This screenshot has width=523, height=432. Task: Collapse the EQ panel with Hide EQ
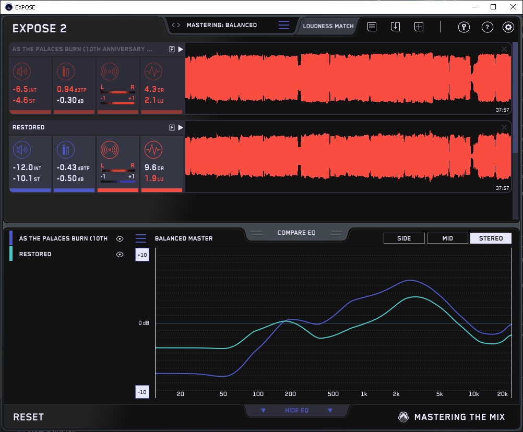click(296, 411)
